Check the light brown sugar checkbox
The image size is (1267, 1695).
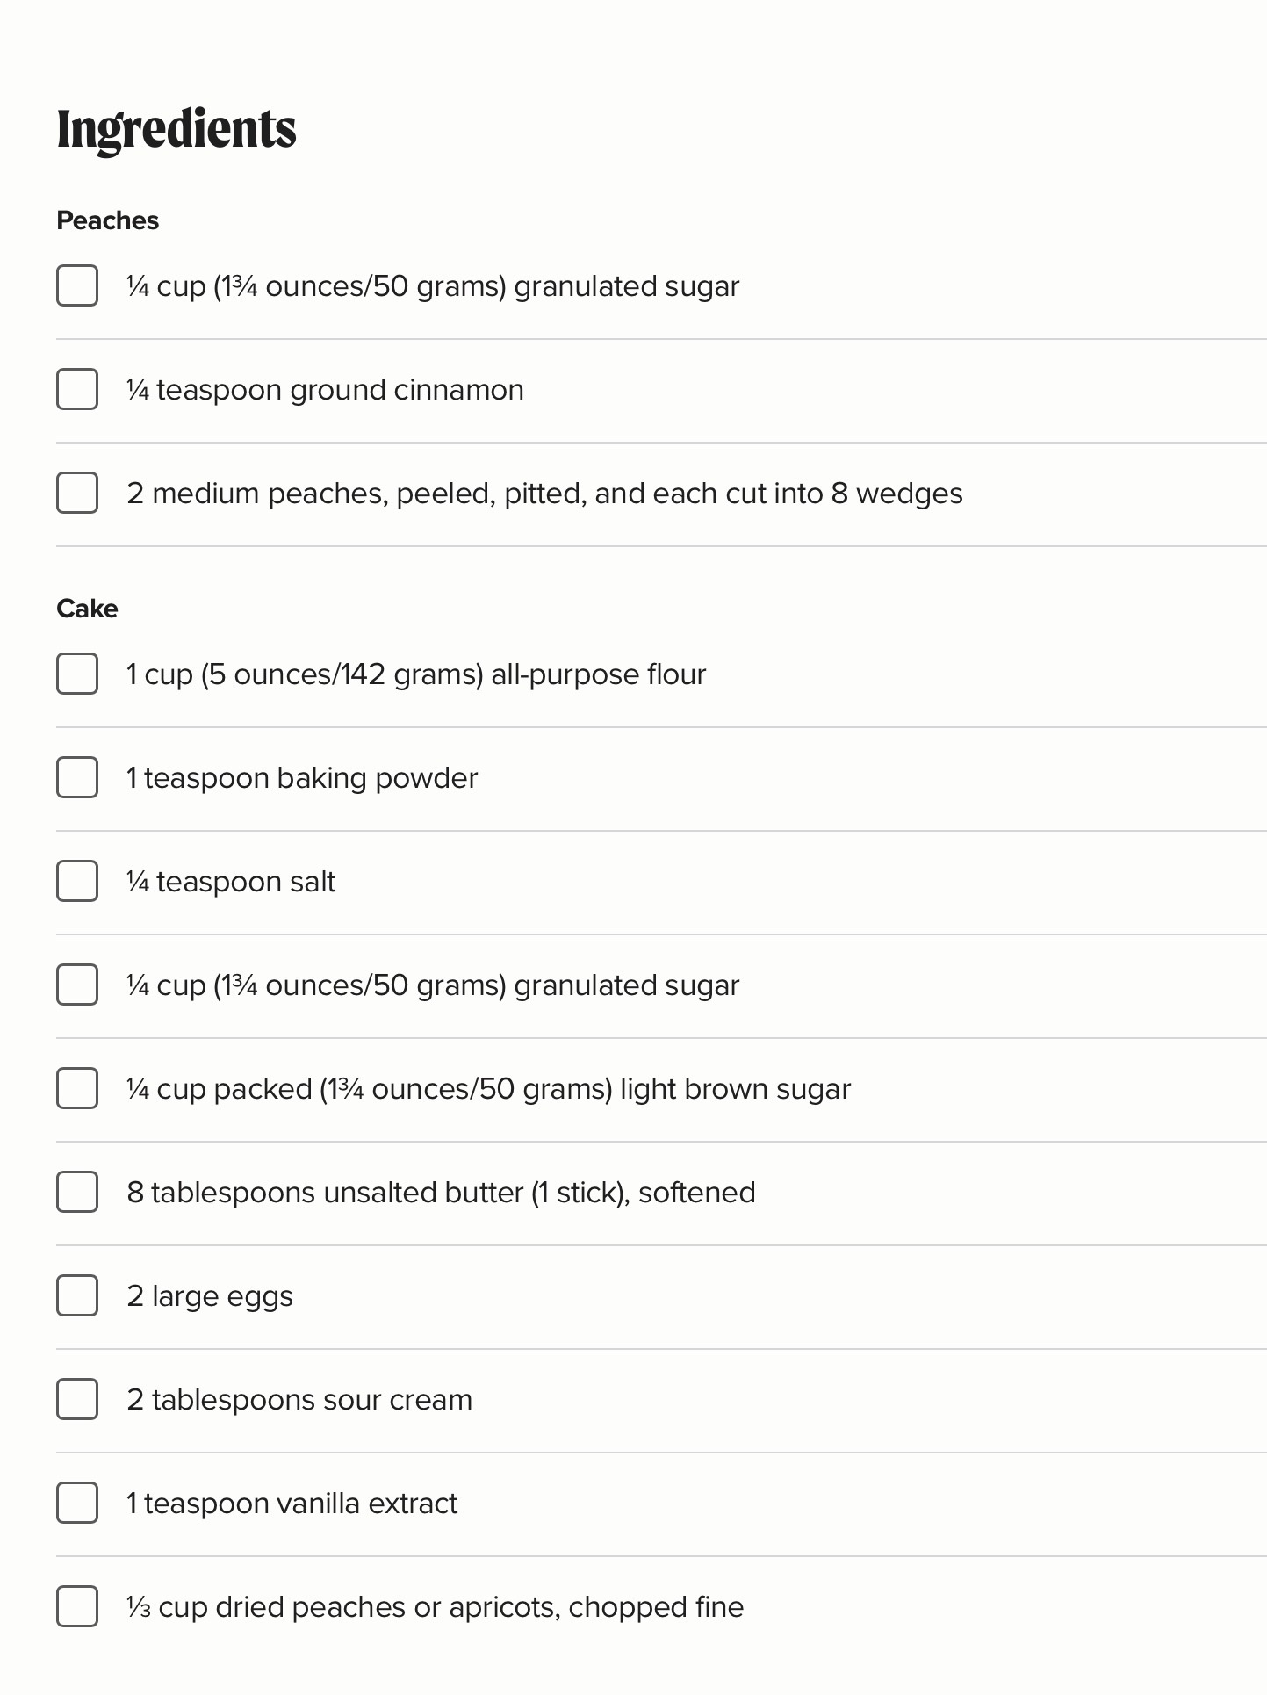[x=77, y=1089]
